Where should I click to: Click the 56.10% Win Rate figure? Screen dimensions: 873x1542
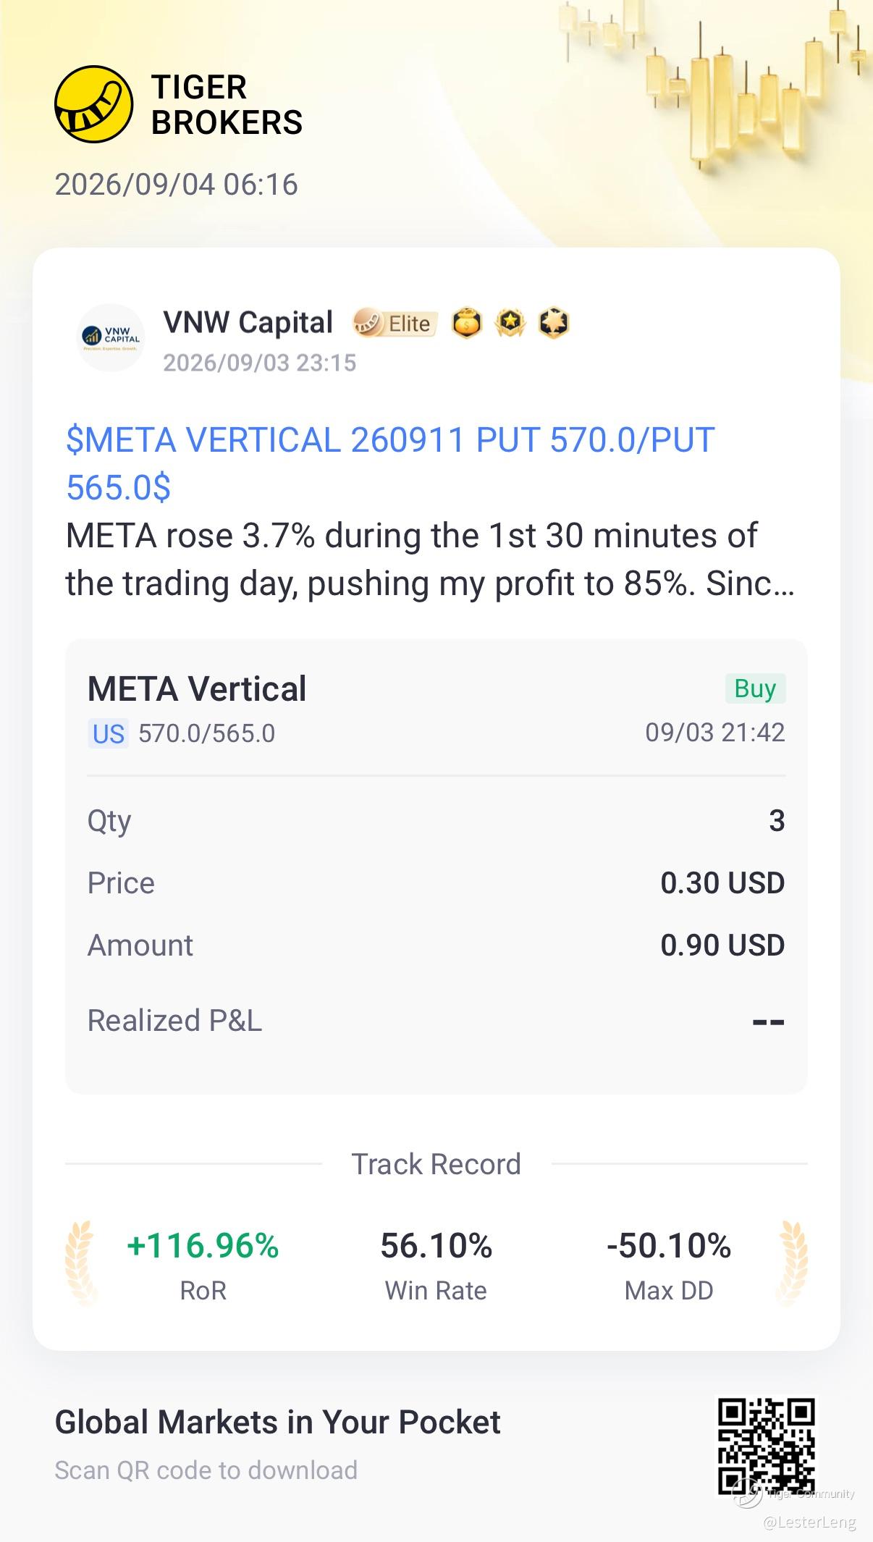(x=436, y=1246)
